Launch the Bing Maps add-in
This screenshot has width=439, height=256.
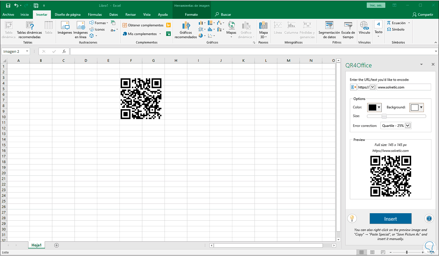[168, 25]
